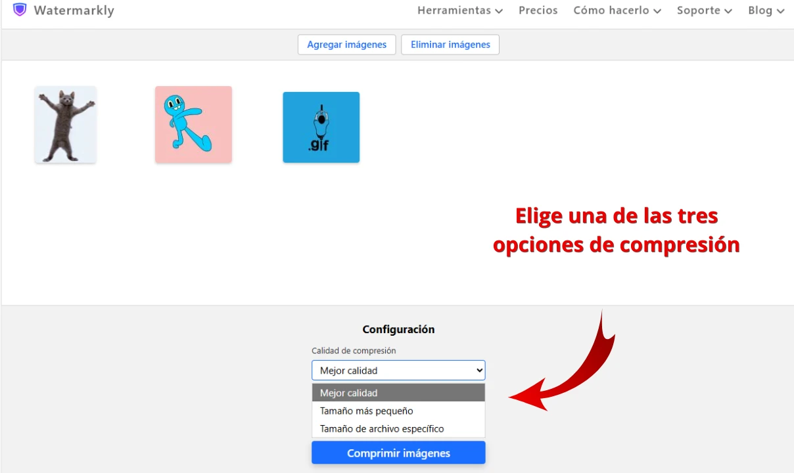Click the chevron next to Herramientas
Image resolution: width=794 pixels, height=473 pixels.
[x=499, y=11]
